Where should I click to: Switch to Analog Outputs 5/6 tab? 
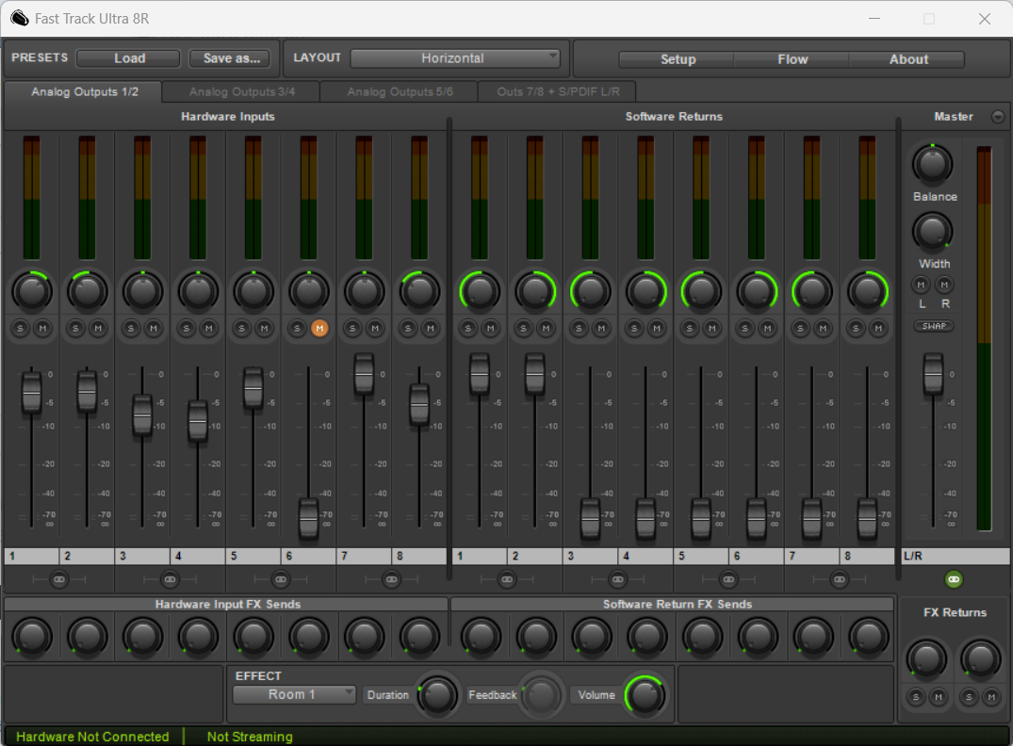[400, 91]
